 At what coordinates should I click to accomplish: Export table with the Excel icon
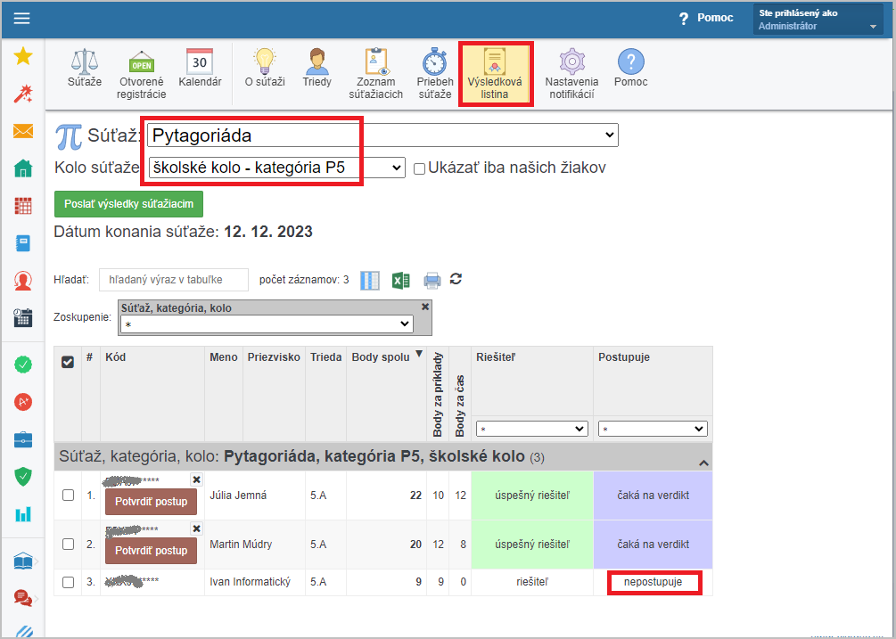pyautogui.click(x=400, y=281)
